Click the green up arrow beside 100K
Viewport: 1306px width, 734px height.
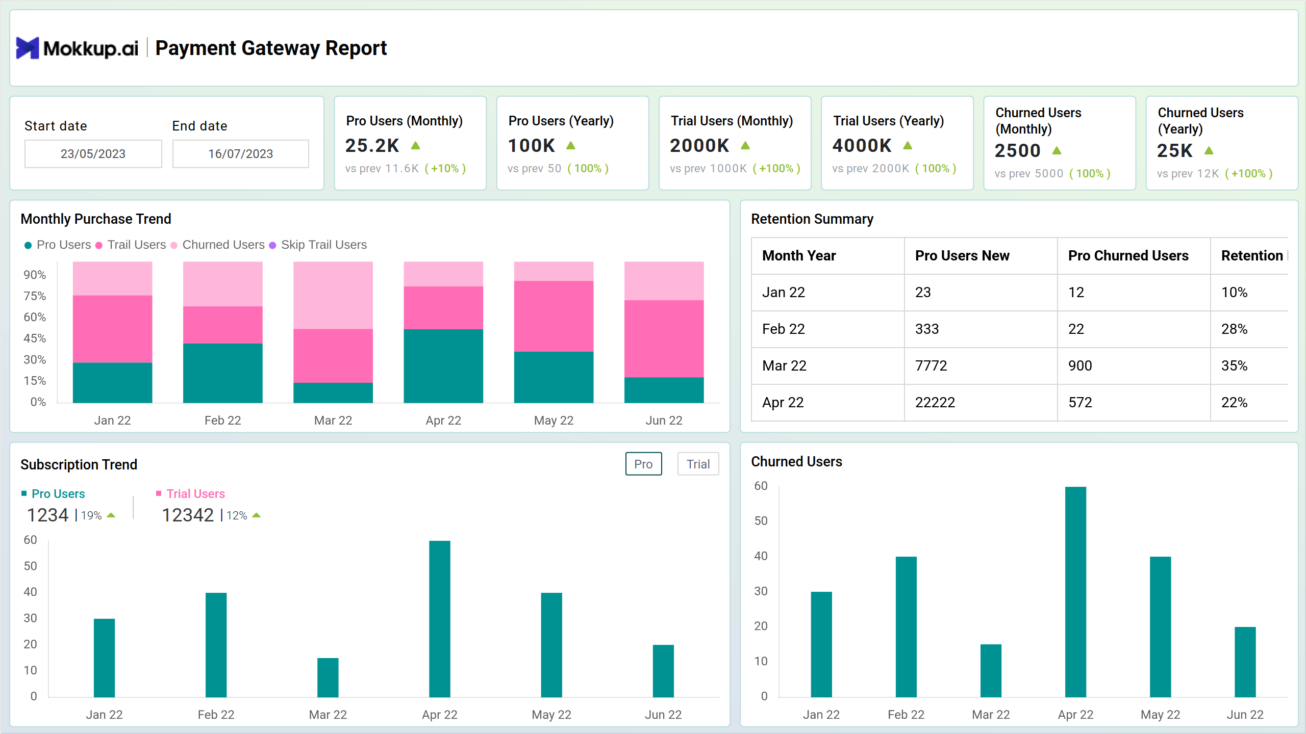[x=571, y=146]
